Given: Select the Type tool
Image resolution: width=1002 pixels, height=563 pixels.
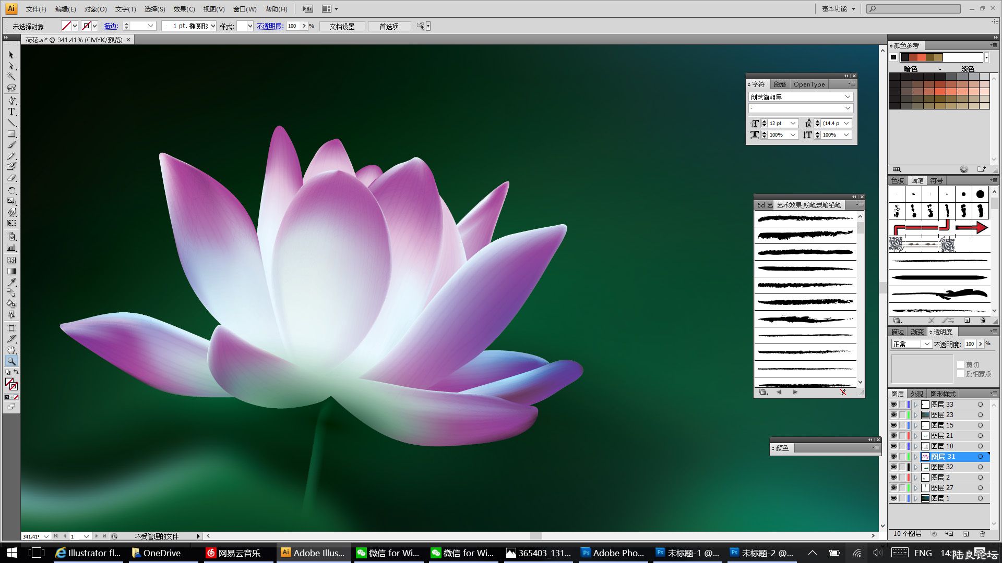Looking at the screenshot, I should (11, 112).
